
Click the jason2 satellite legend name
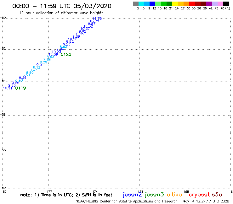132,195
